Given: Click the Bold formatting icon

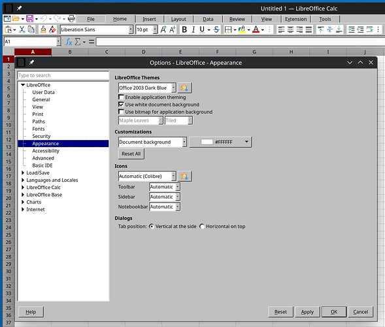Looking at the screenshot, I should pos(184,29).
